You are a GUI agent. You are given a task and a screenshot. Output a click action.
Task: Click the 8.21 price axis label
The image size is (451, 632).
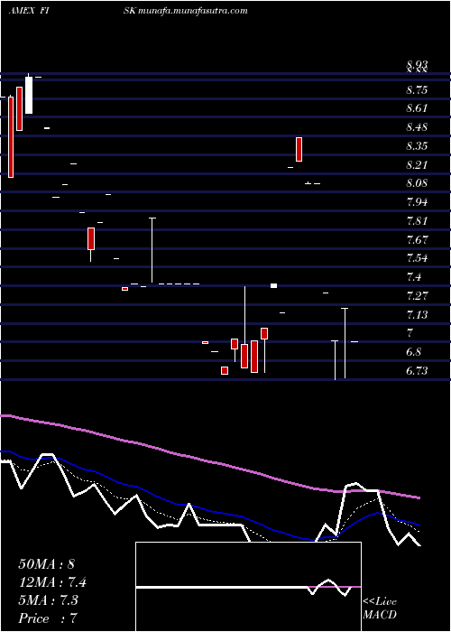[x=417, y=165]
